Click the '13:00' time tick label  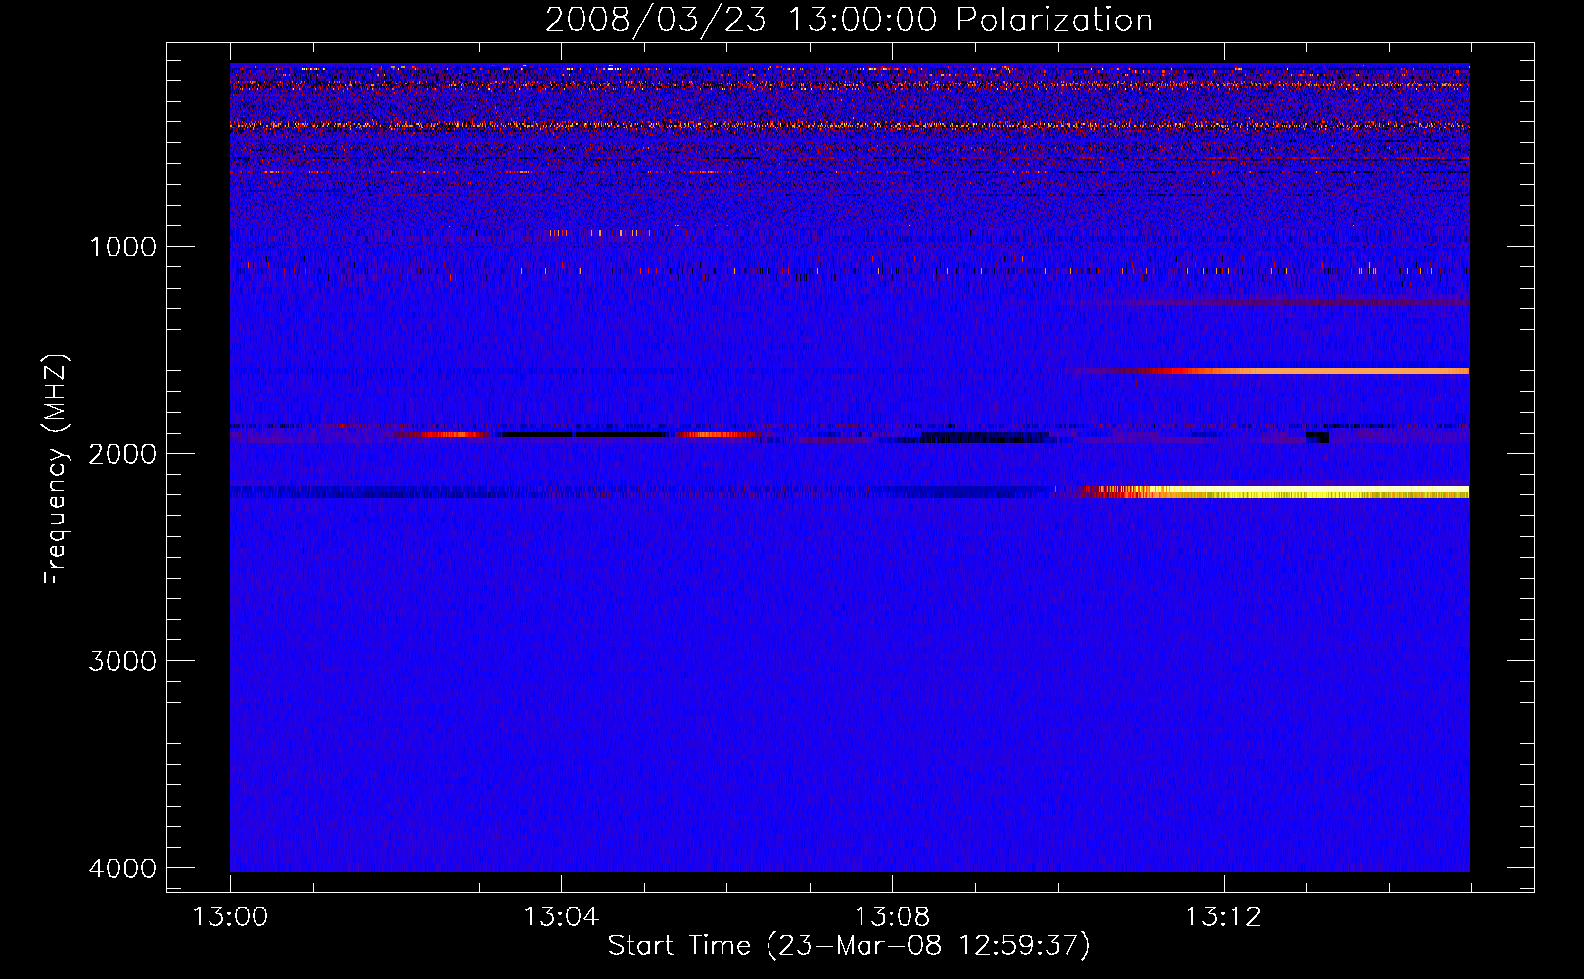pos(230,916)
